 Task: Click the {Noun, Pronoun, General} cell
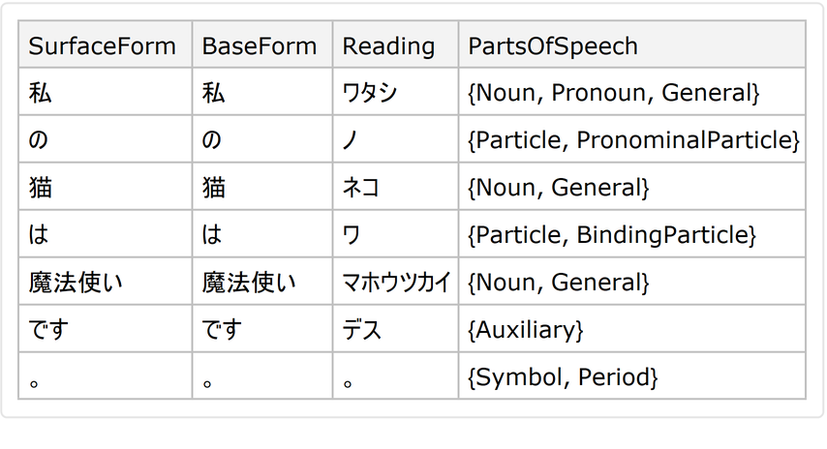613,93
